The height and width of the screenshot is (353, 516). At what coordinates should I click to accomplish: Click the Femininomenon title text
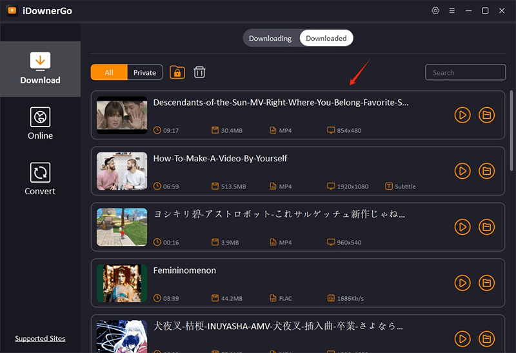tap(184, 270)
